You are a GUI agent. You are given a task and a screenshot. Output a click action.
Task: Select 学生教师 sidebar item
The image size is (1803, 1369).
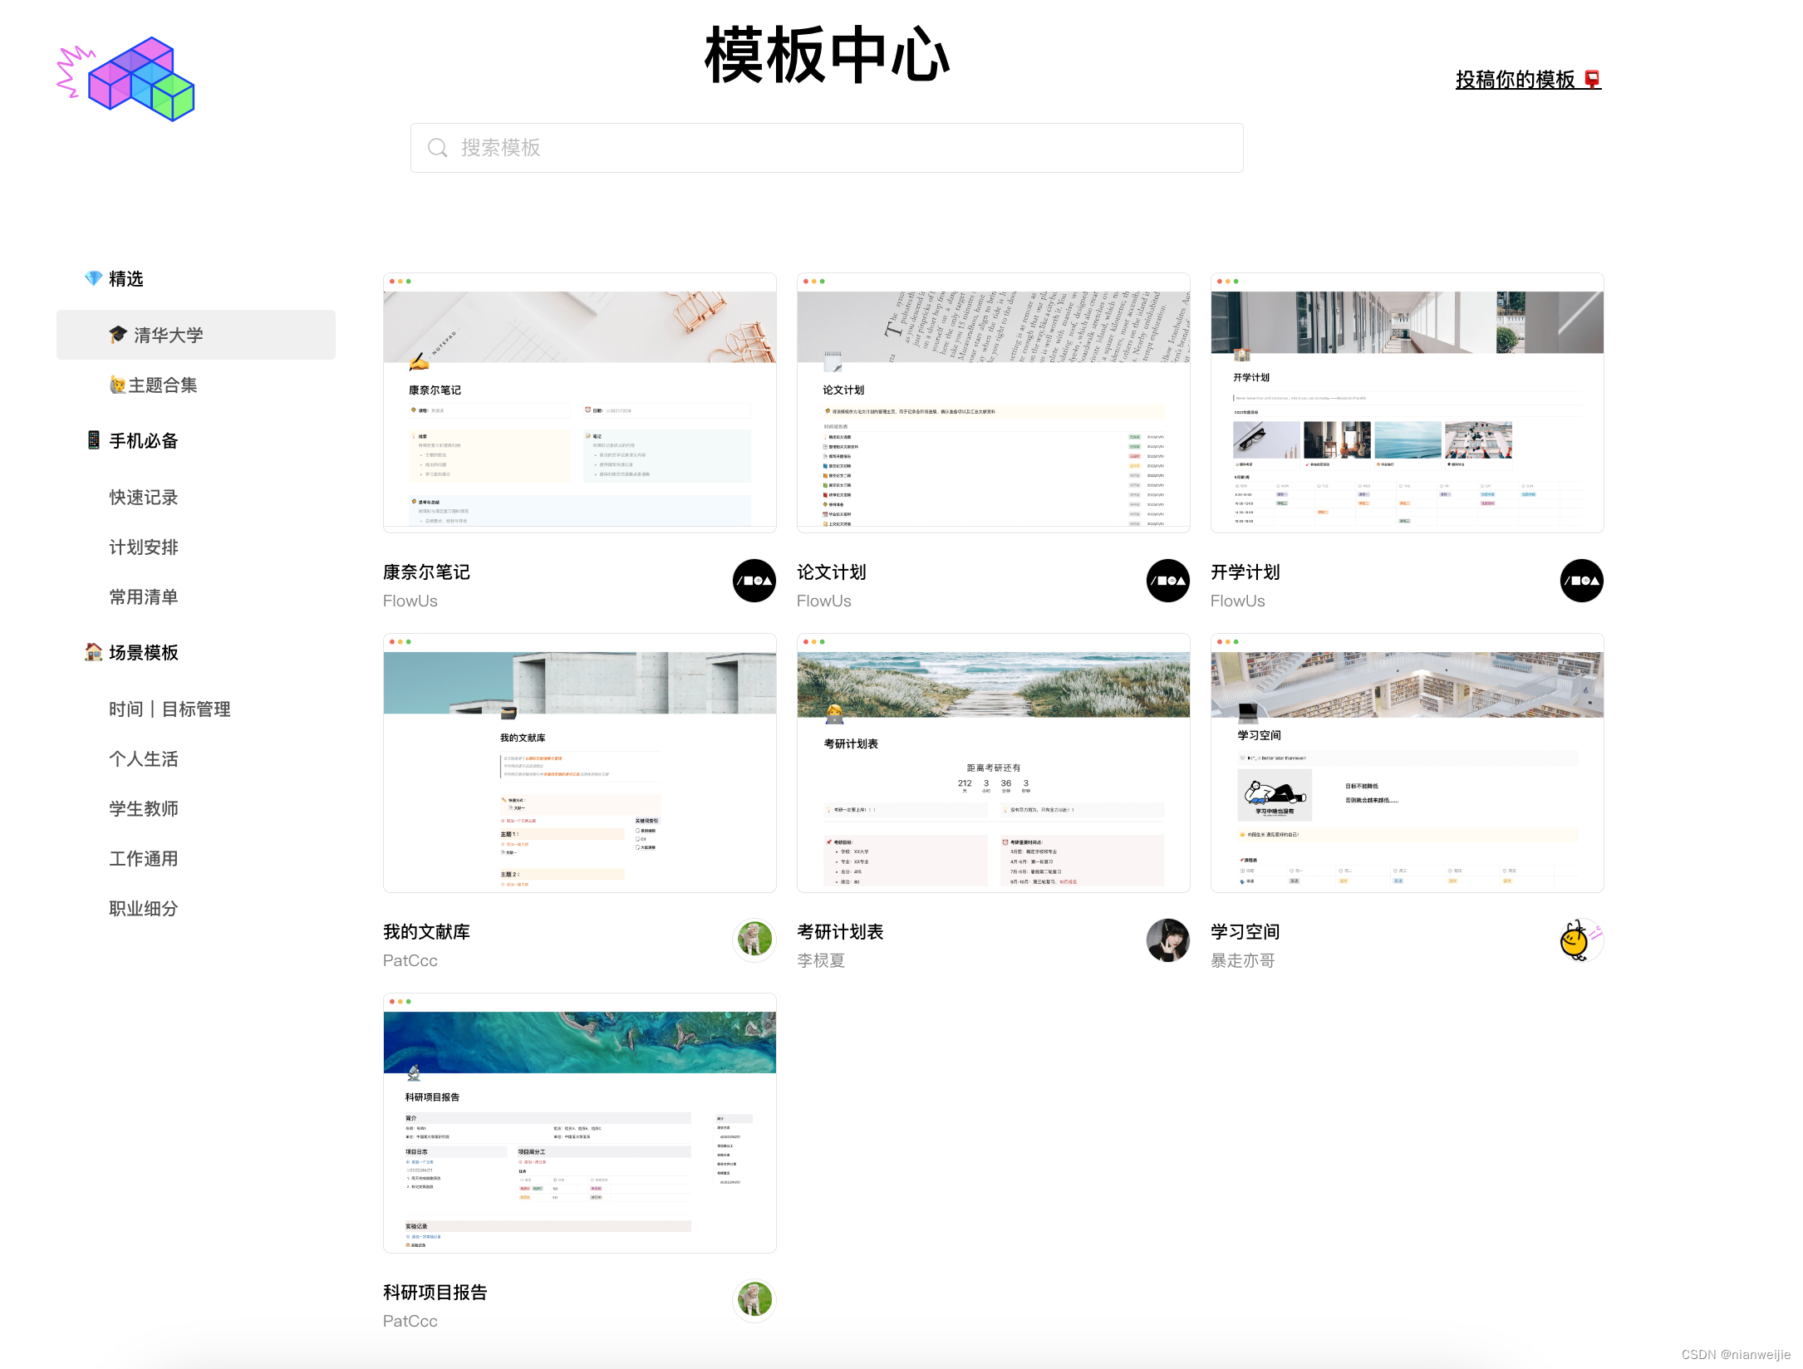[144, 808]
